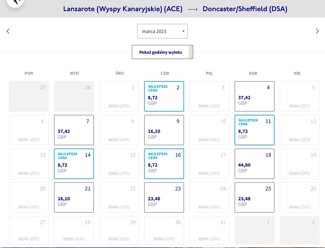Screen dimensions: 325x248
Task: Toggle Pokaż godziny wylotu switch
Action: coord(162,52)
